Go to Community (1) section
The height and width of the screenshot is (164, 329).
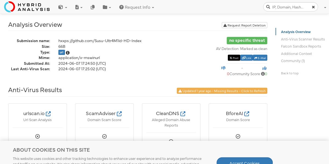[293, 61]
